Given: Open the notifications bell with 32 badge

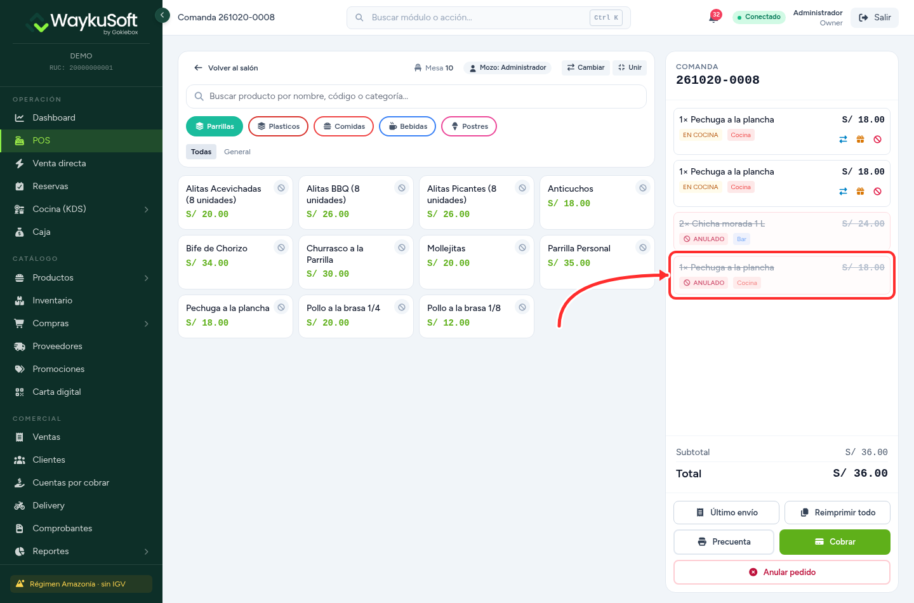Looking at the screenshot, I should pyautogui.click(x=713, y=17).
